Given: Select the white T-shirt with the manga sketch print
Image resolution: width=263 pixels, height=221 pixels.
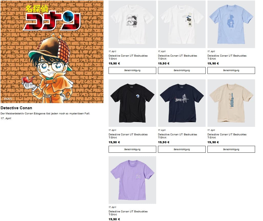Looking at the screenshot, I should tap(132, 24).
